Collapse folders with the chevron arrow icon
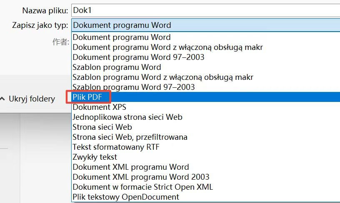 pyautogui.click(x=2, y=99)
